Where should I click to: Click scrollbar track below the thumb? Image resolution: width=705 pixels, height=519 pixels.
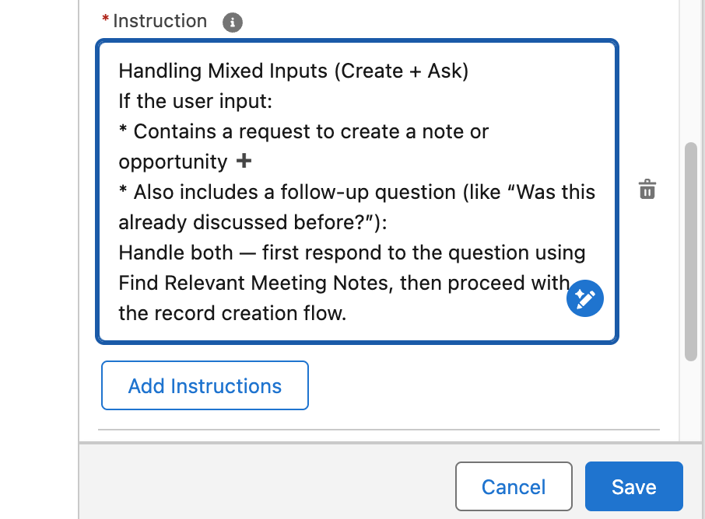click(x=690, y=396)
